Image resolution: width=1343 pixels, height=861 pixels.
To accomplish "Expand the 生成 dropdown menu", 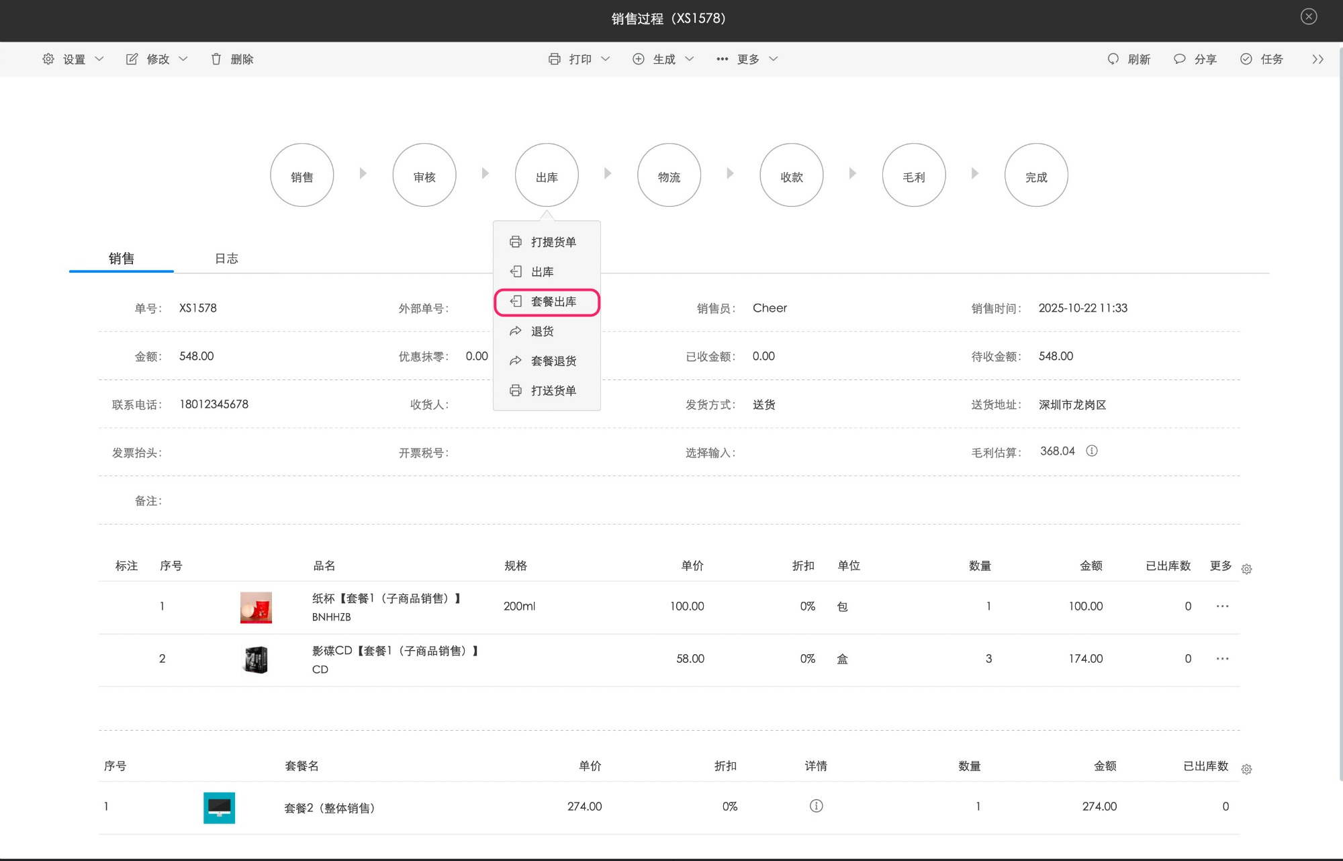I will [x=663, y=59].
